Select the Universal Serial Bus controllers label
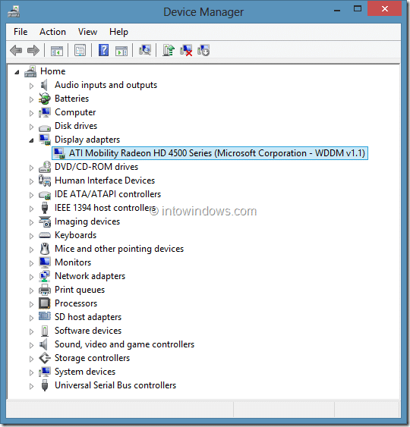Screen dimensions: 410x427 (x=115, y=385)
